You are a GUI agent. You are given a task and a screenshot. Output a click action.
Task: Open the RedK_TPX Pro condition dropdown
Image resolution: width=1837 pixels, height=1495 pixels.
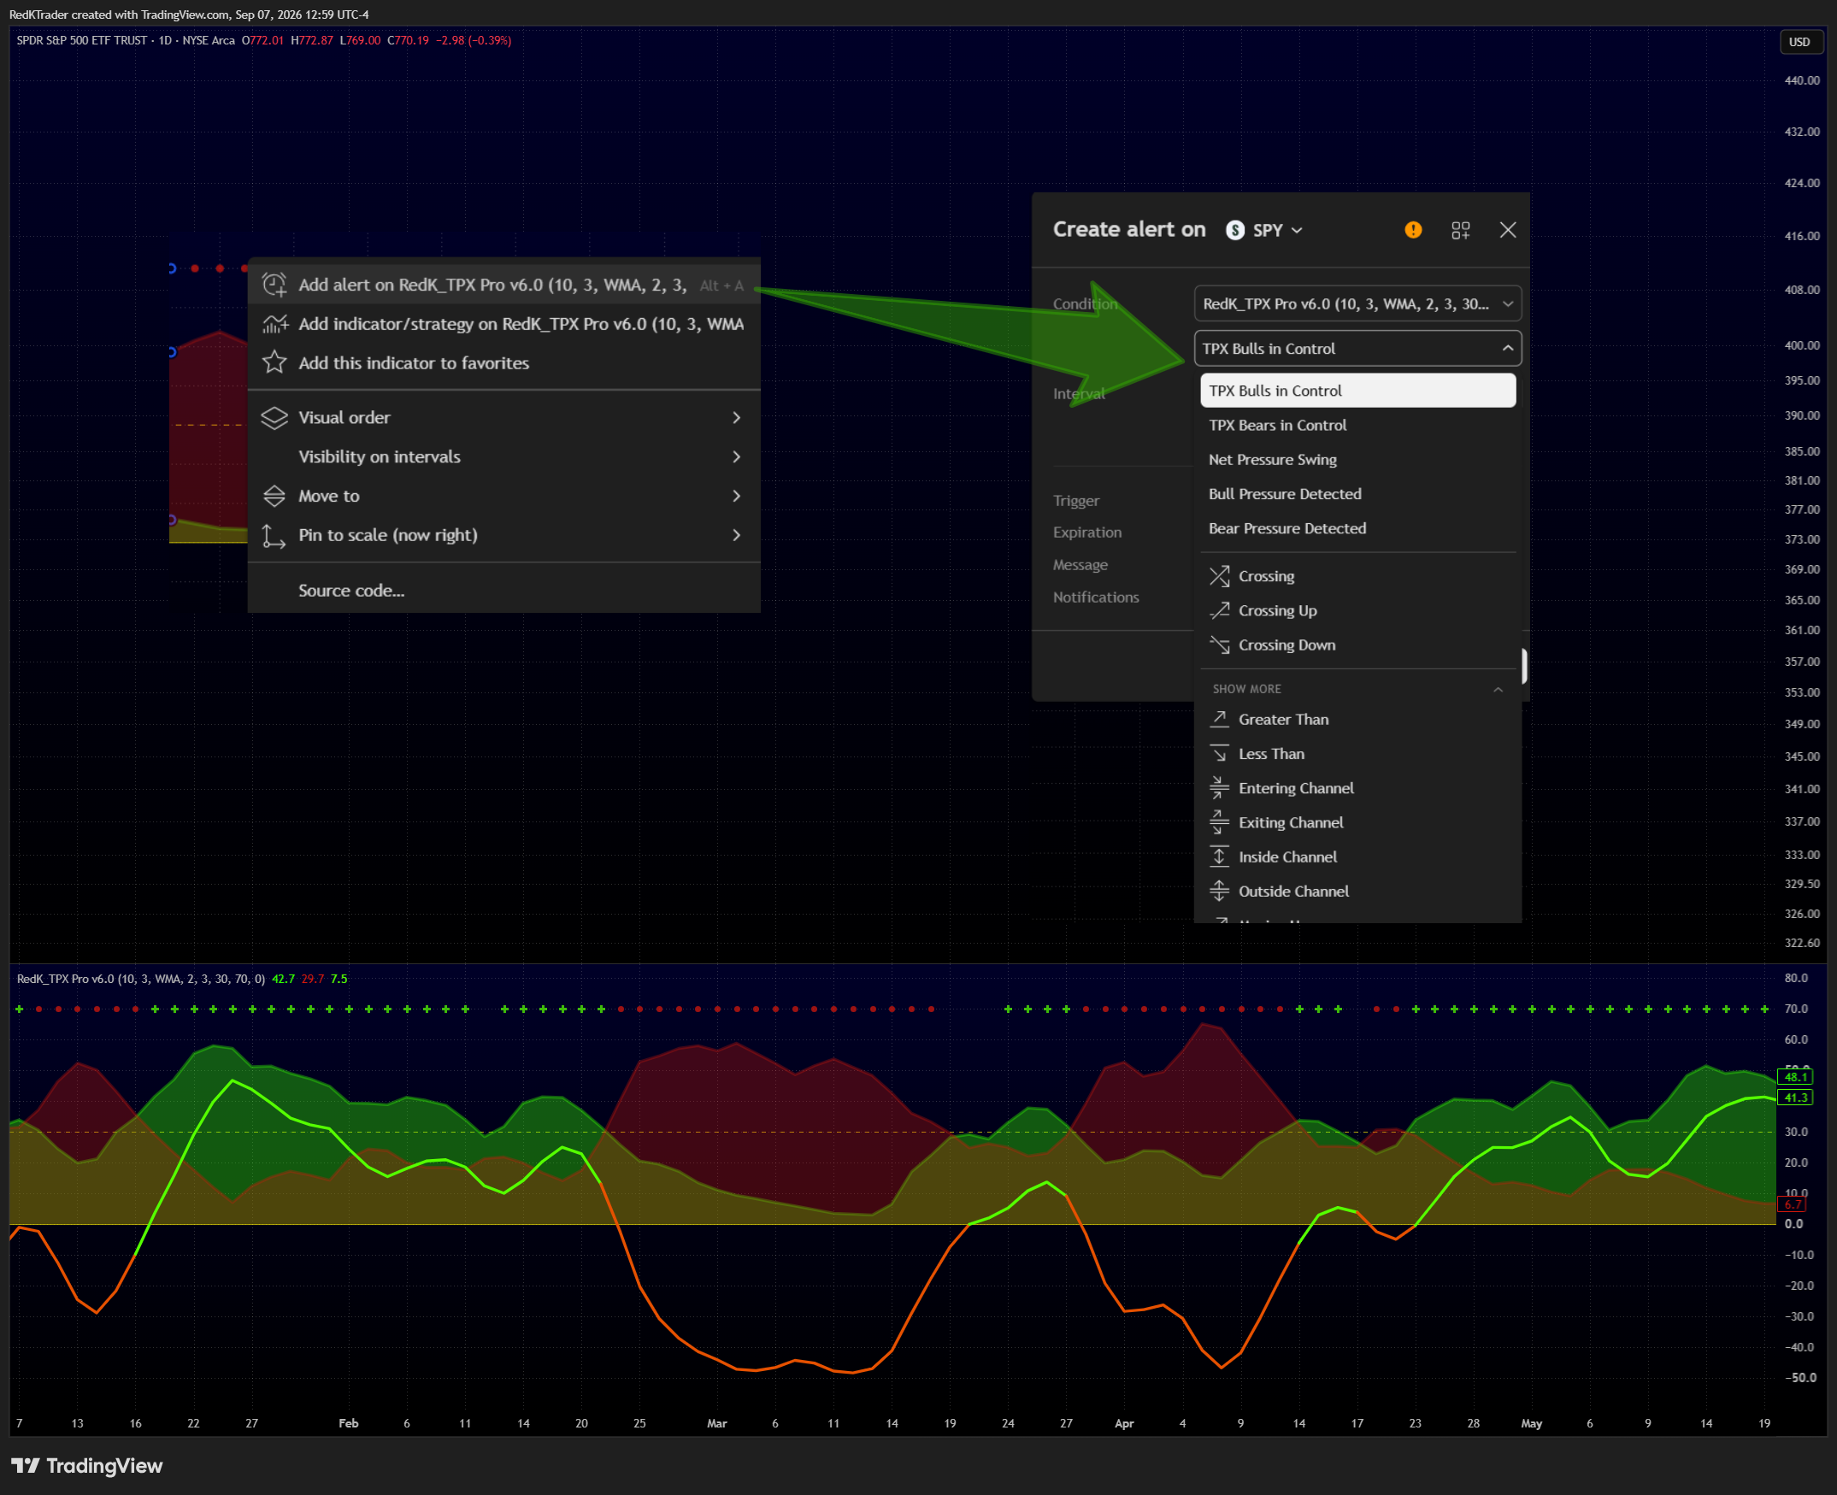pos(1357,304)
